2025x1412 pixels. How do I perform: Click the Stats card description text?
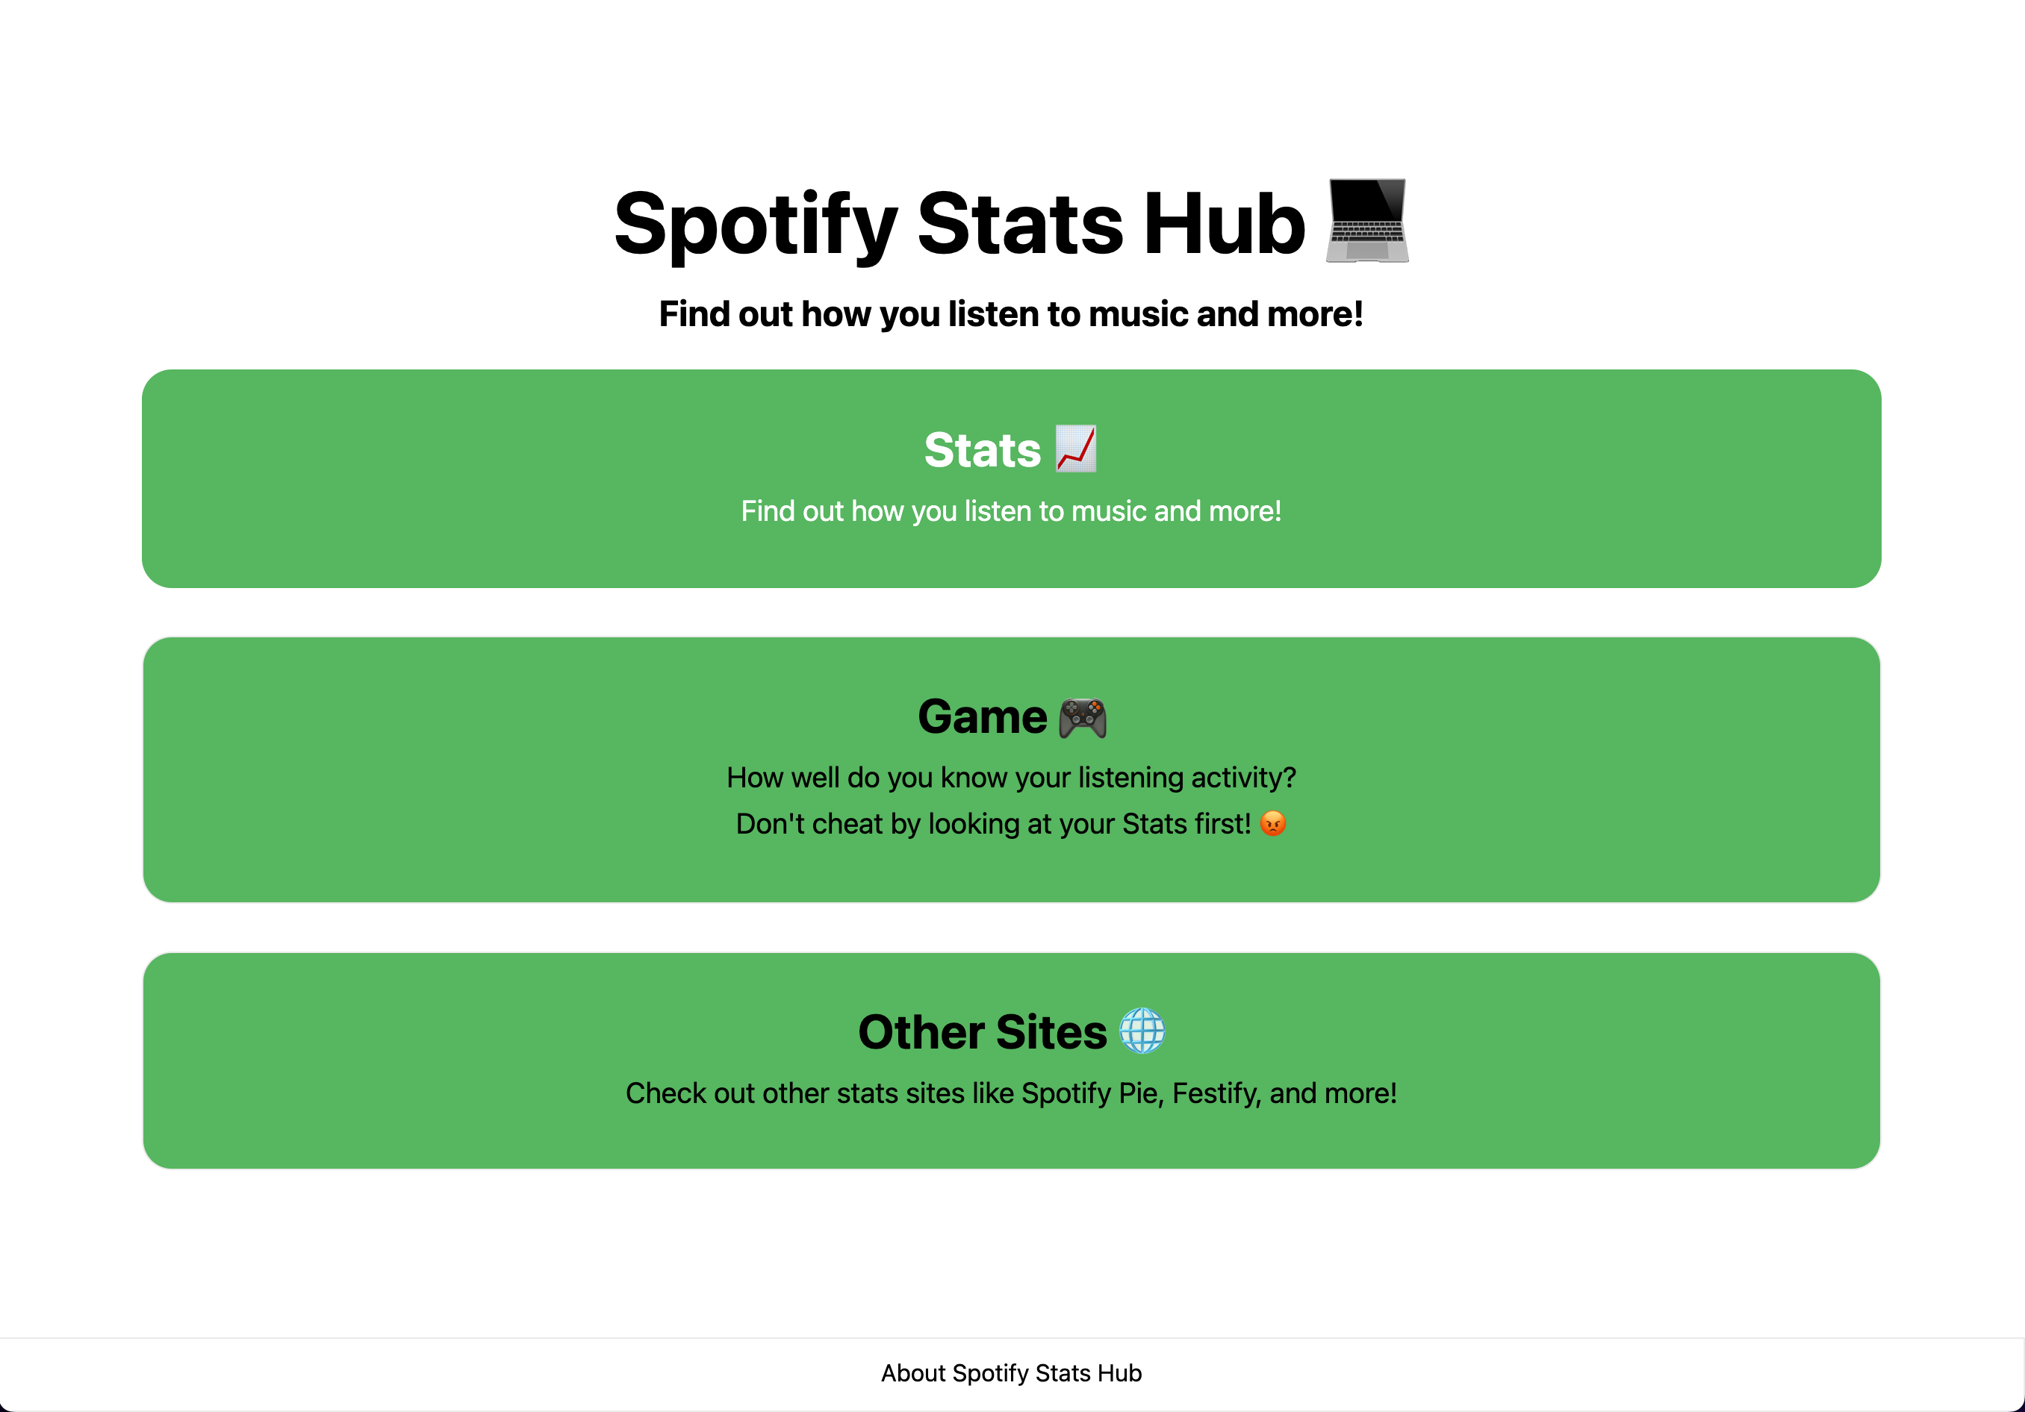tap(1011, 510)
